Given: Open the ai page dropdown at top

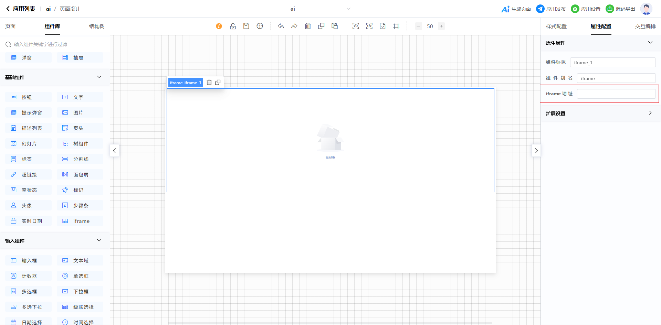Looking at the screenshot, I should (348, 9).
